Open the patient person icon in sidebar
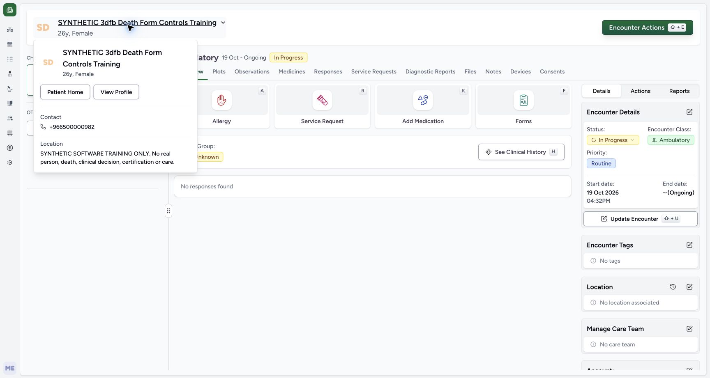Viewport: 710px width, 378px height. coord(10,74)
